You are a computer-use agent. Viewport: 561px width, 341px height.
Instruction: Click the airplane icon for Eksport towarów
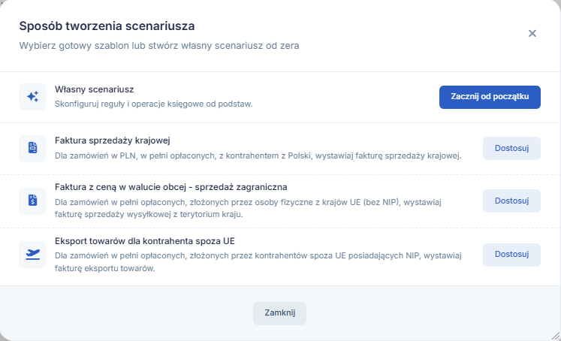click(32, 254)
